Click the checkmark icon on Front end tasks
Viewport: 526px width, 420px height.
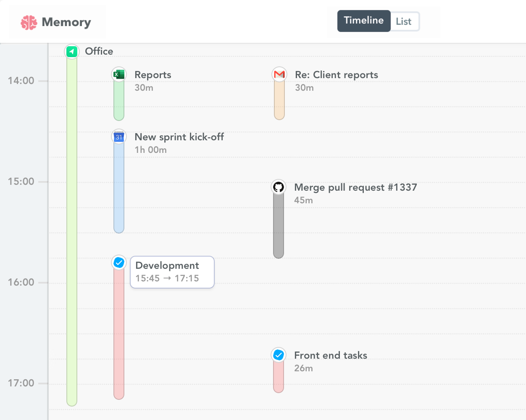[x=279, y=355]
